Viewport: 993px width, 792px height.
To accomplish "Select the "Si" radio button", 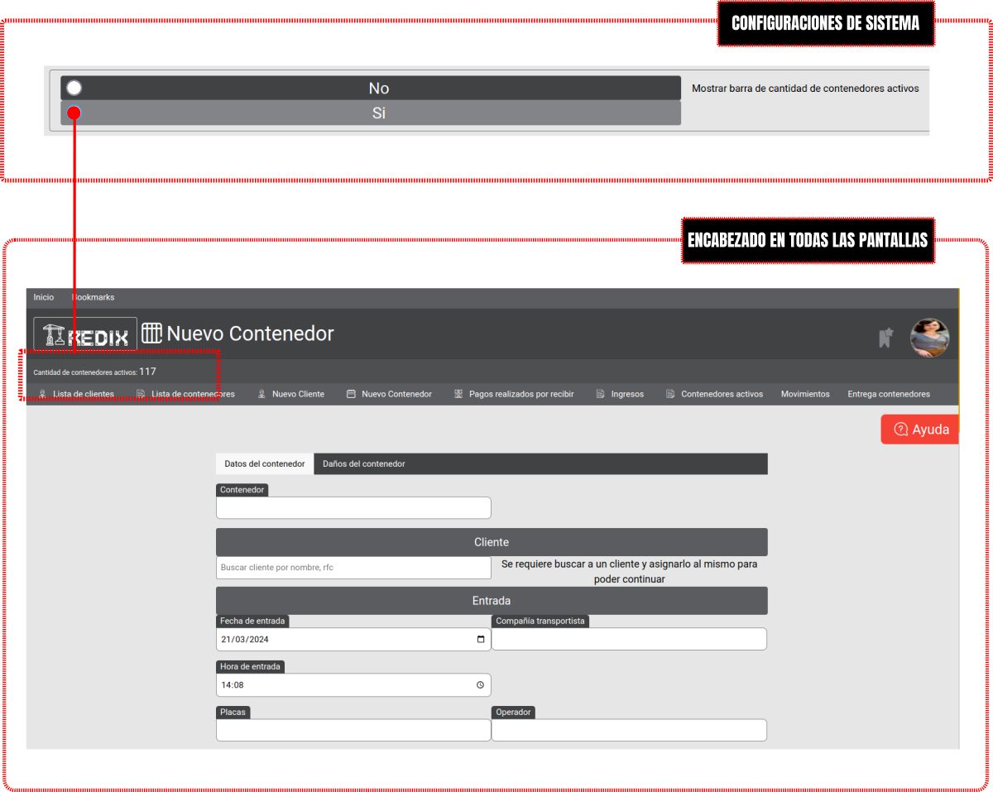I will 74,113.
